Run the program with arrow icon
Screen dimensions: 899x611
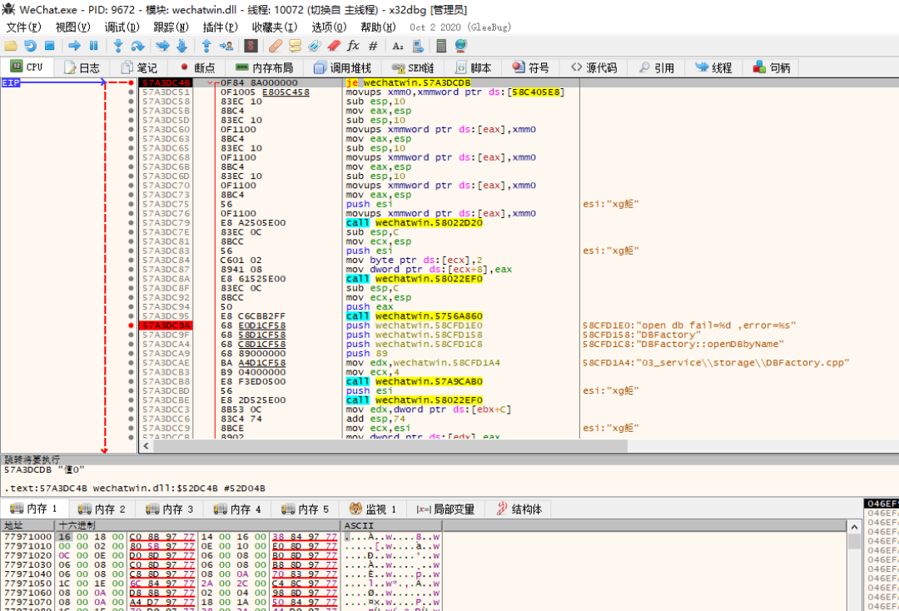coord(74,46)
